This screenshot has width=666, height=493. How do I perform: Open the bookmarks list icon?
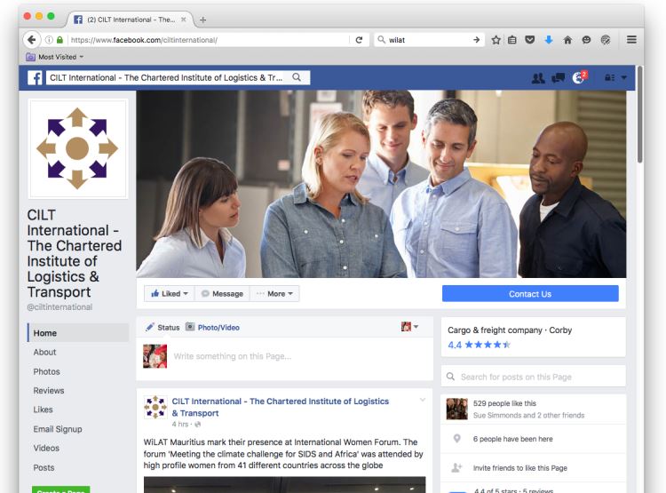[x=512, y=40]
